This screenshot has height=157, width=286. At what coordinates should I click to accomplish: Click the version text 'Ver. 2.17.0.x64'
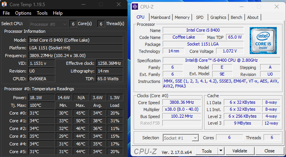[177, 152]
